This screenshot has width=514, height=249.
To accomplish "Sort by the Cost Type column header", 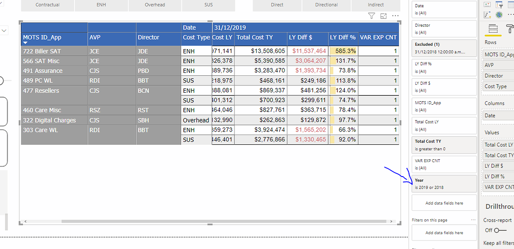I will click(197, 39).
